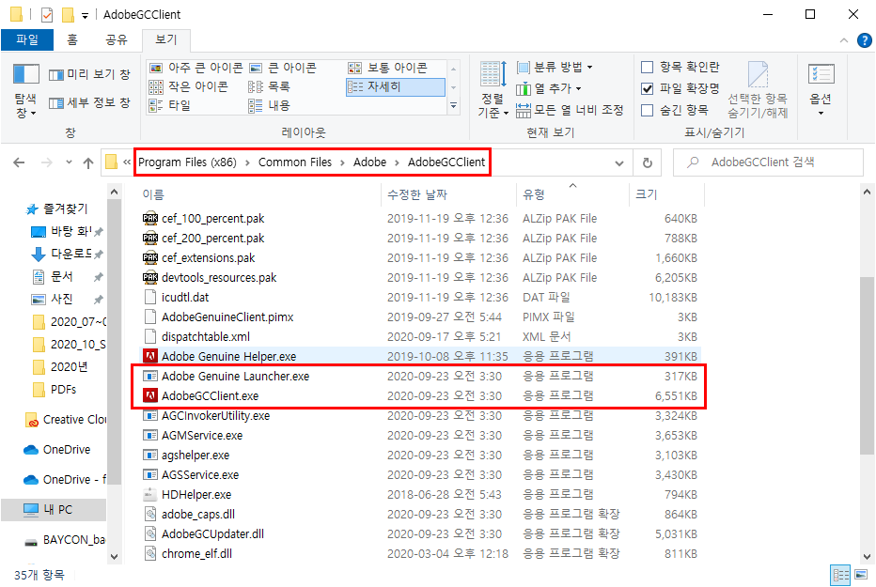This screenshot has height=587, width=876.
Task: Select dispatchtable.xml file
Action: click(x=206, y=336)
